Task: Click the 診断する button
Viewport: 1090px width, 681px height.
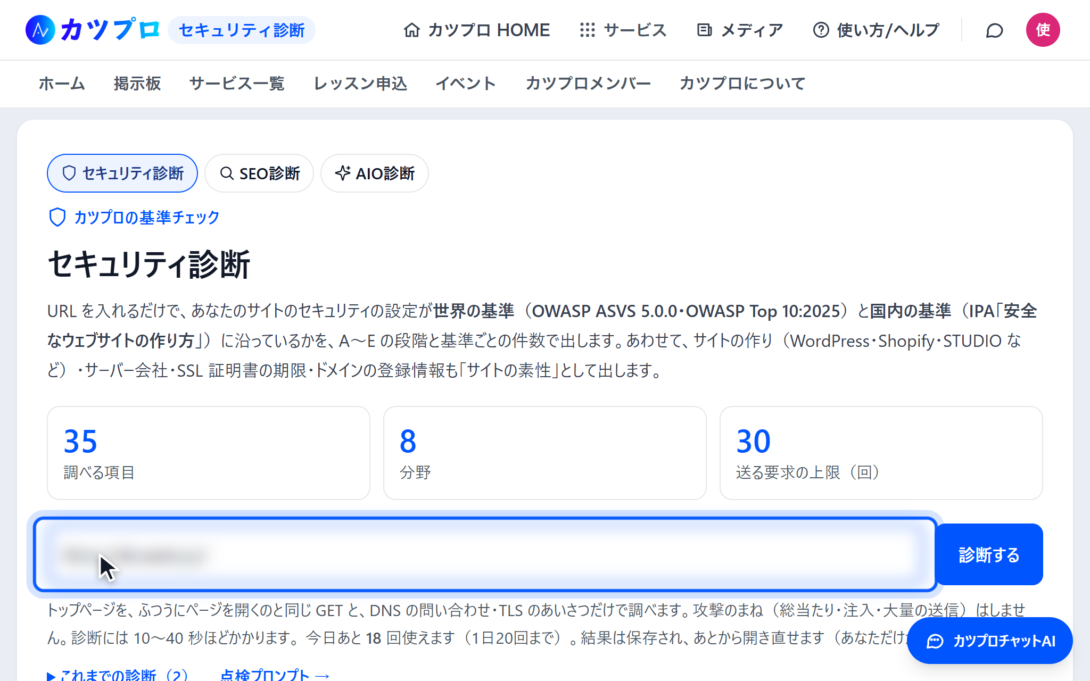Action: [989, 554]
